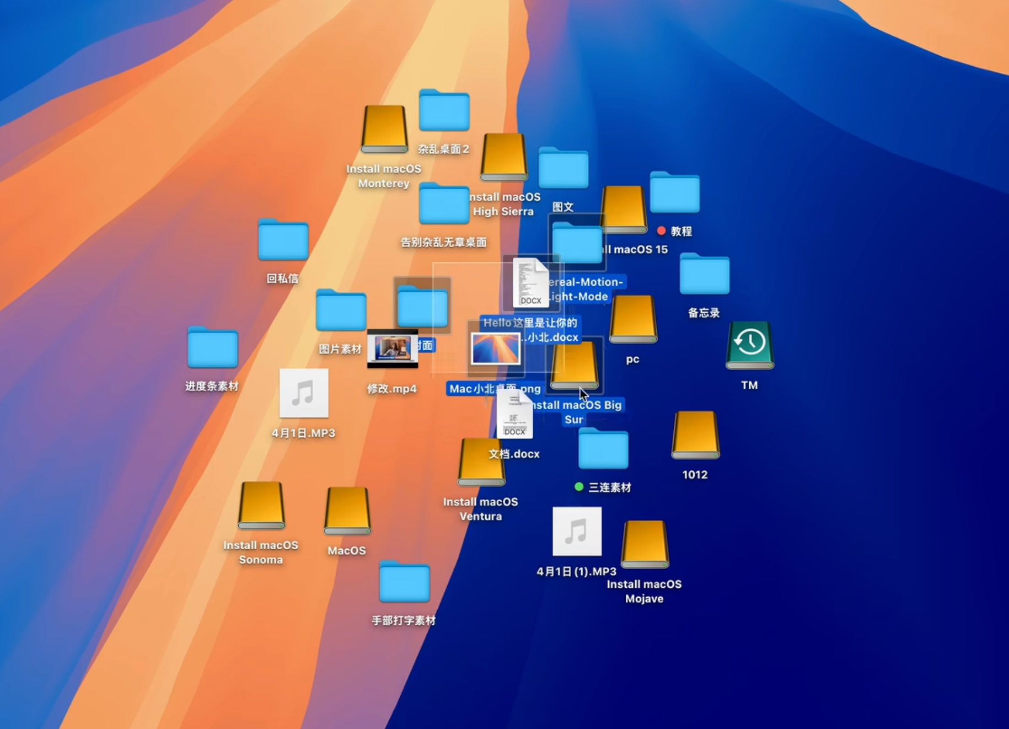Select the Ethereal-Motion-Light-Mode folder icon
The height and width of the screenshot is (729, 1009).
click(577, 243)
